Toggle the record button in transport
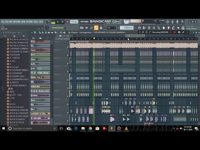Viewport: 200px width, 150px height. [67, 22]
